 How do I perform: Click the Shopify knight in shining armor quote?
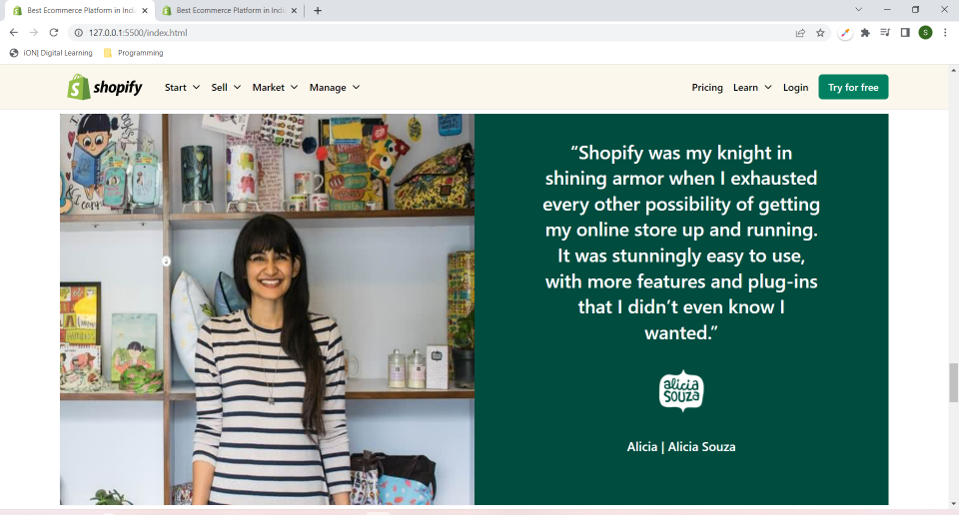click(680, 243)
